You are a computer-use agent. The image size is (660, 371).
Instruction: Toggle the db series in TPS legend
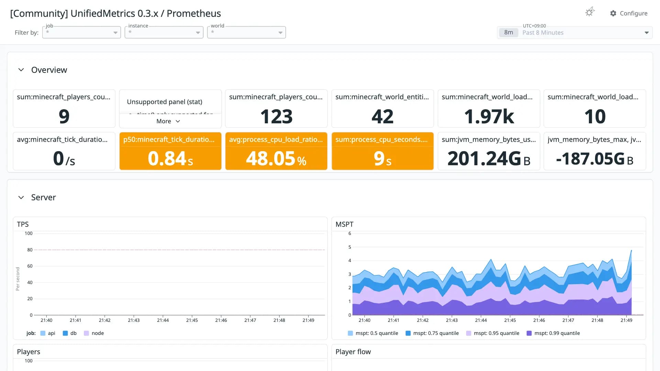coord(70,333)
